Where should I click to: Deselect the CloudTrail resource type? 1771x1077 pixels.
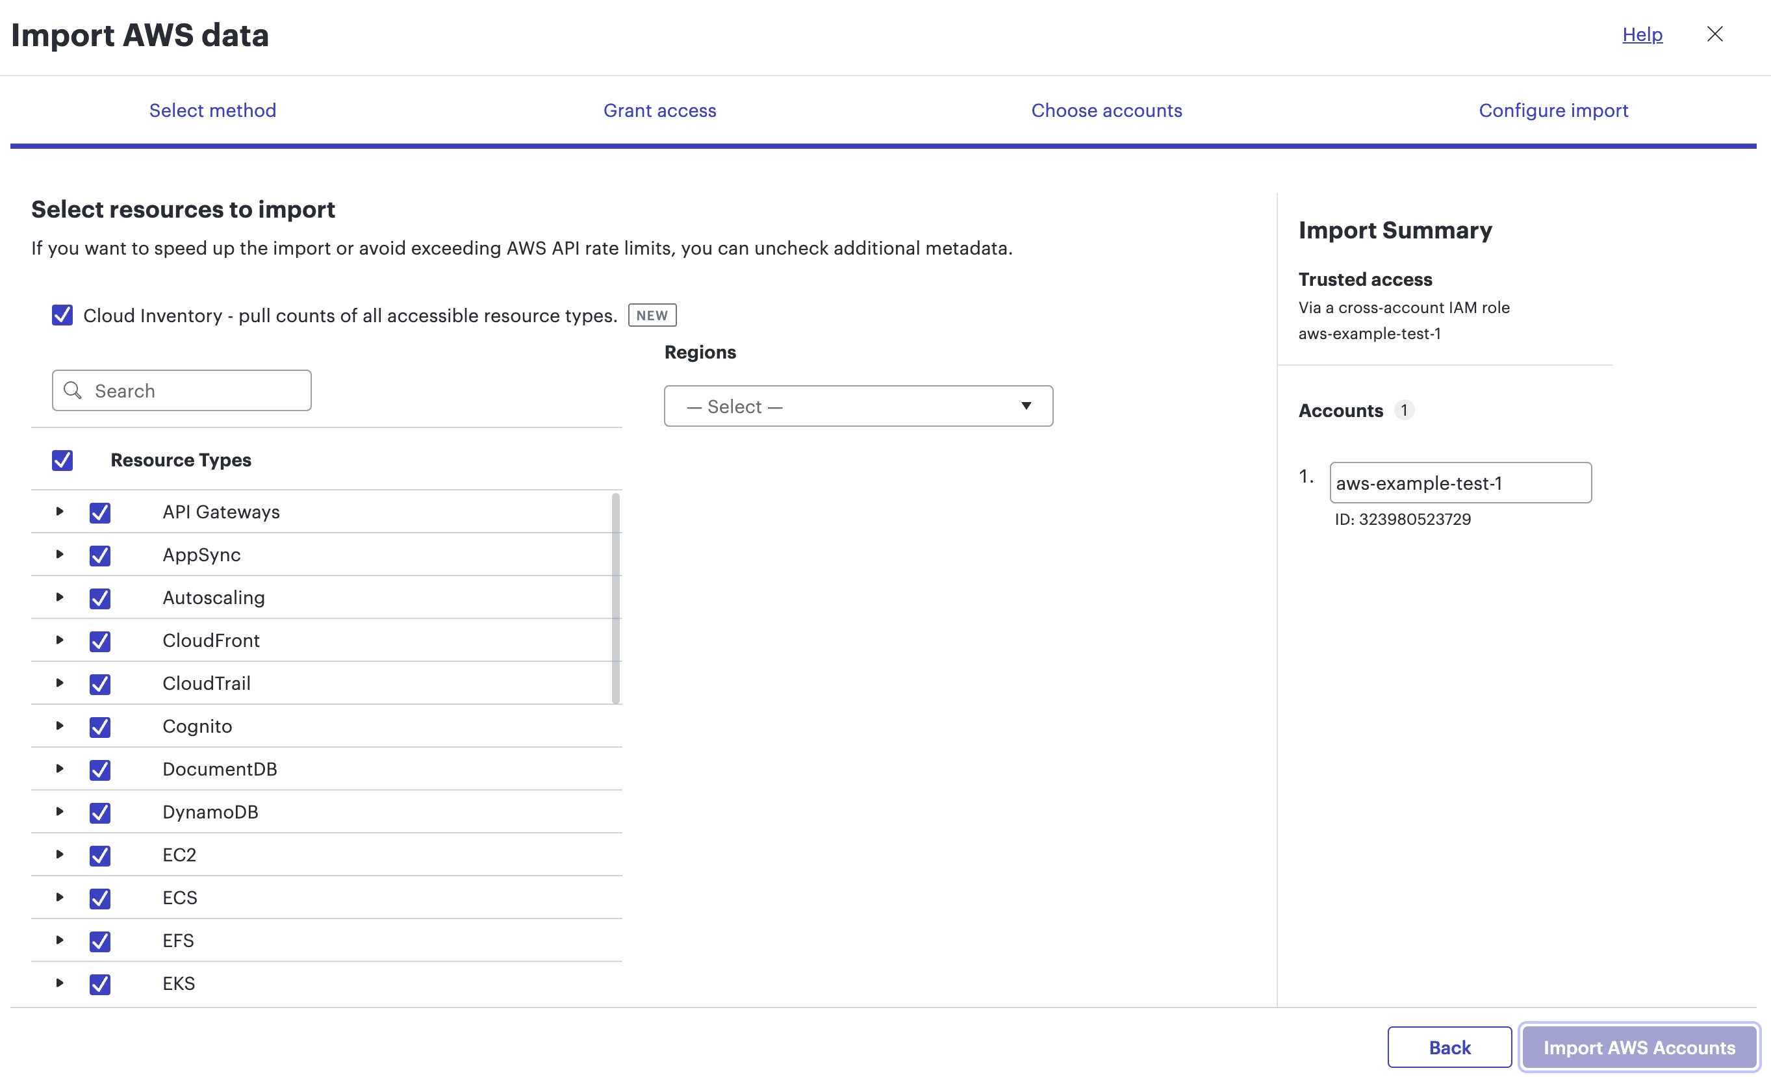tap(101, 683)
